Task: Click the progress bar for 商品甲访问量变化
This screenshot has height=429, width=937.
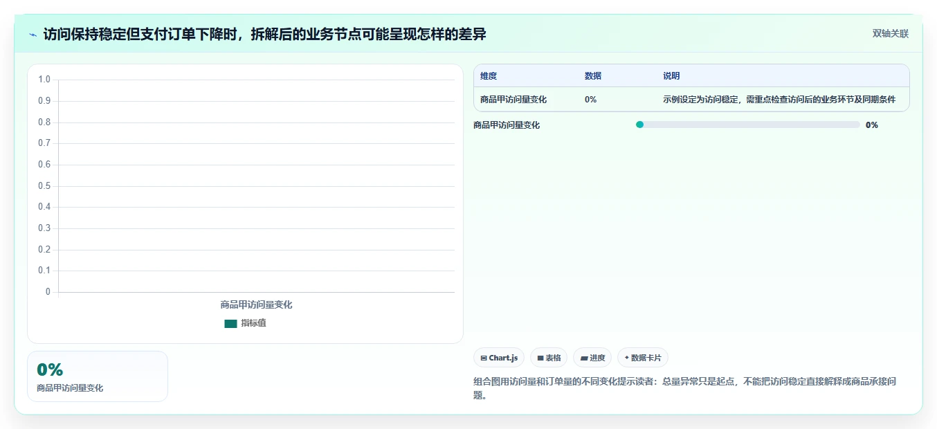Action: (x=747, y=125)
